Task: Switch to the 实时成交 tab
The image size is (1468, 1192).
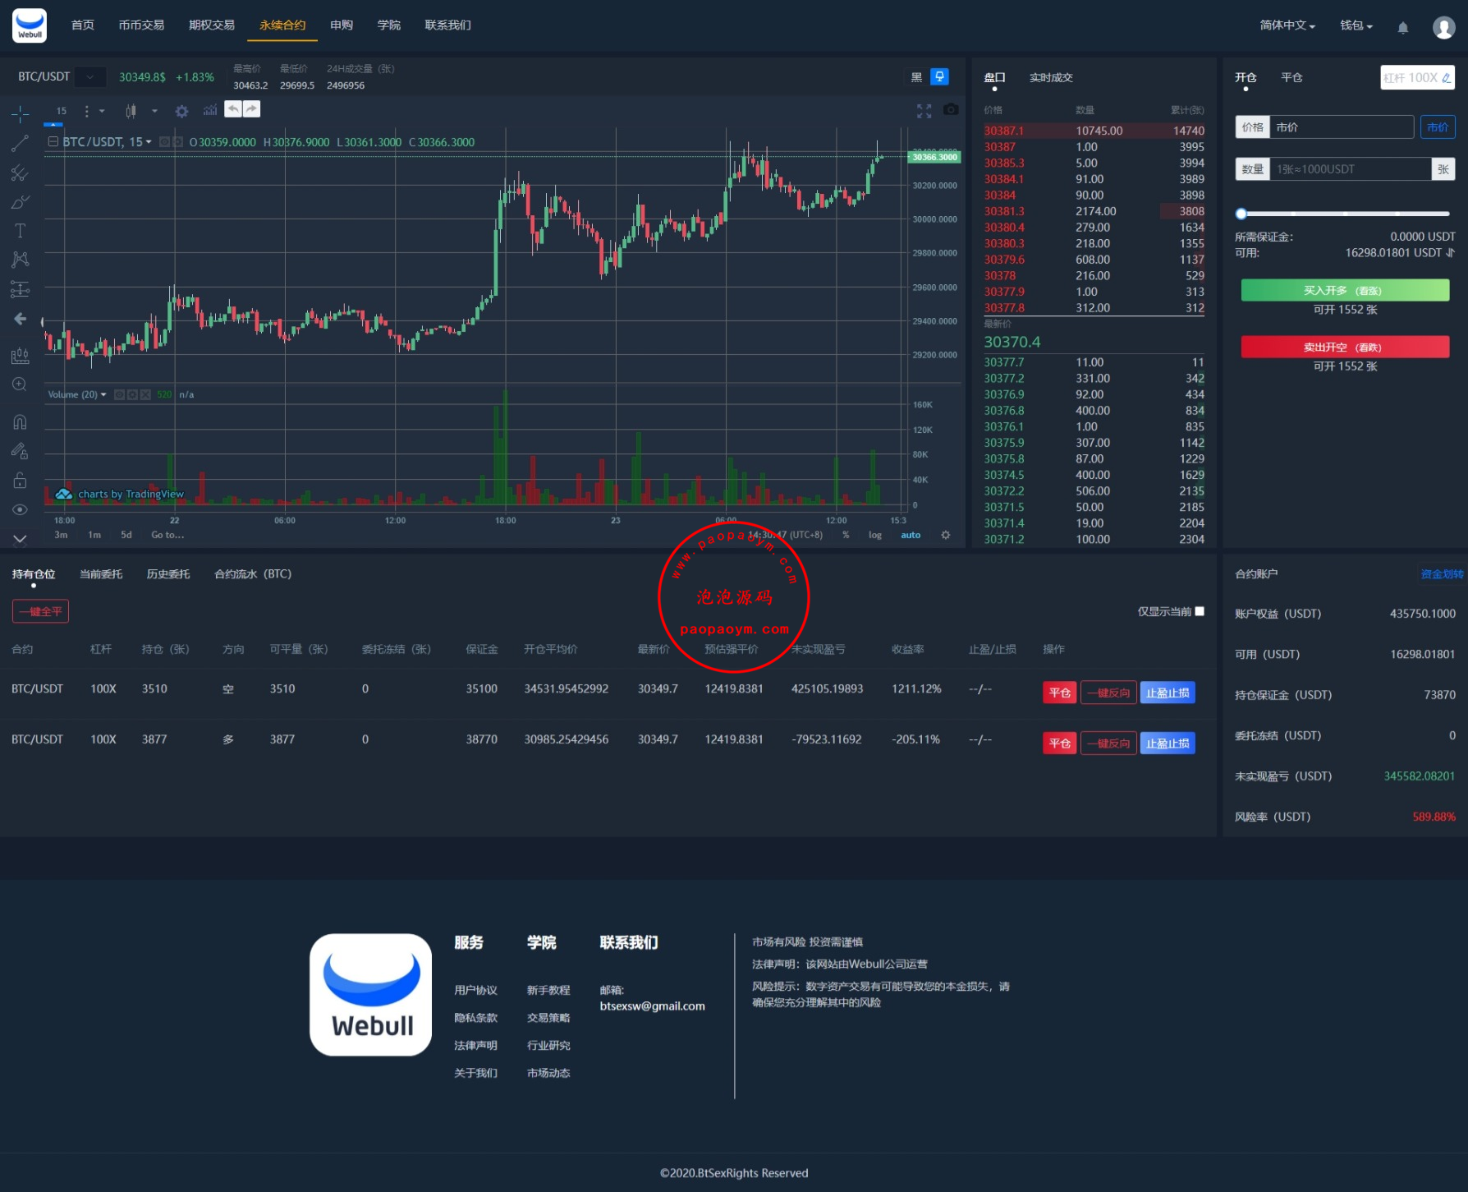Action: 1051,77
